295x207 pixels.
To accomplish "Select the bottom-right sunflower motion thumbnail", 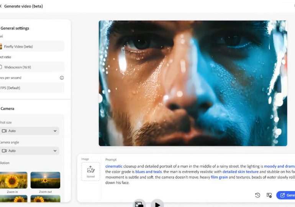I will pos(45,199).
